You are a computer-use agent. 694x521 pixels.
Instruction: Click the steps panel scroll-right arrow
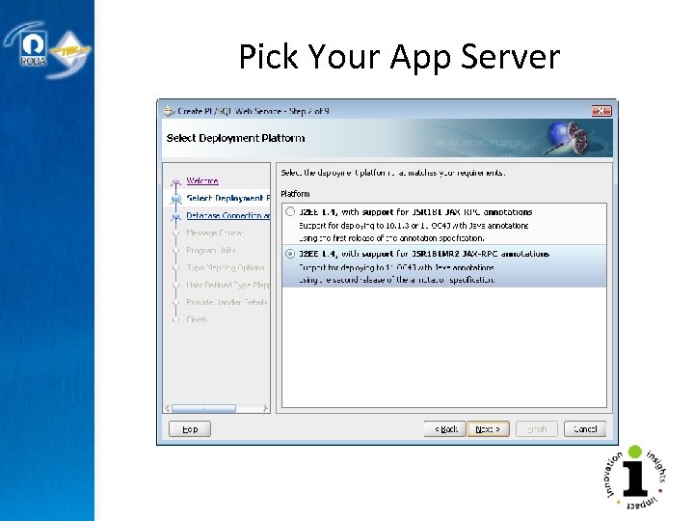[265, 408]
